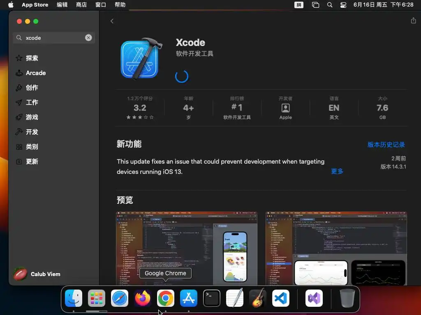The image size is (421, 315).
Task: Clear the xcode search field
Action: tap(88, 38)
